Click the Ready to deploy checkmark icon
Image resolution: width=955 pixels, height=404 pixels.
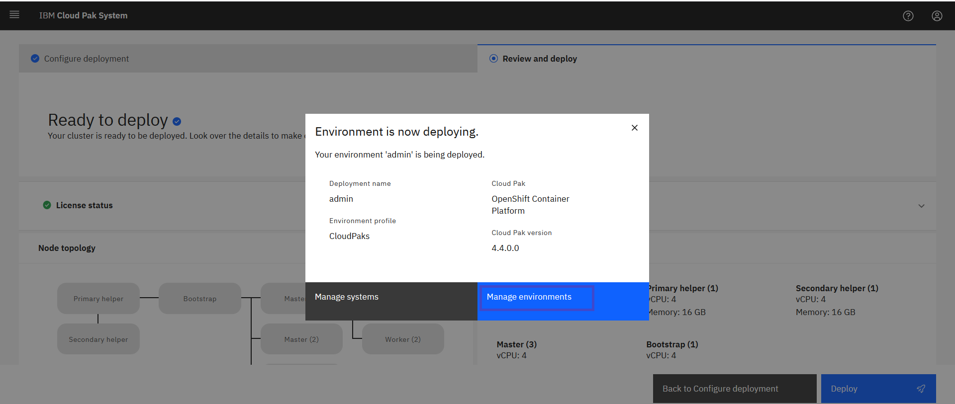[177, 121]
